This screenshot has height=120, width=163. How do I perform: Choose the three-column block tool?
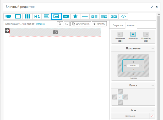(28, 16)
